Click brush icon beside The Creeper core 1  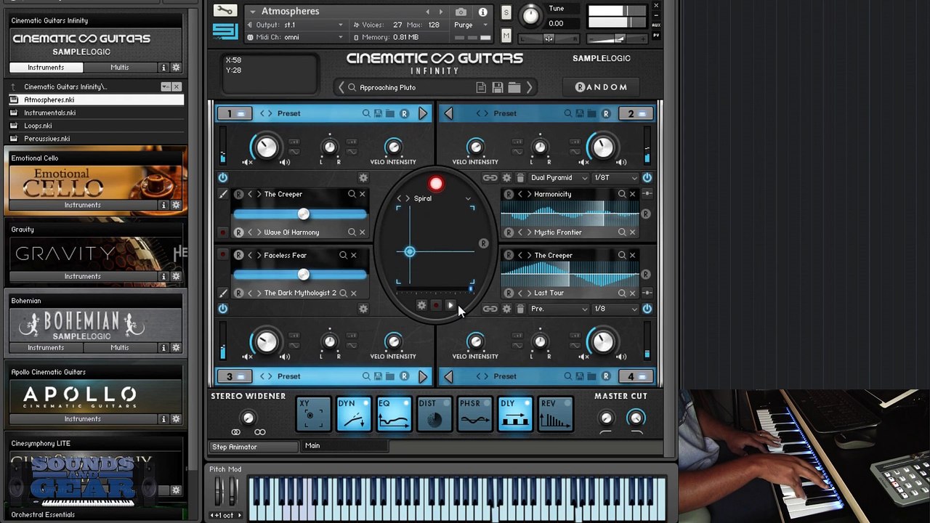tap(223, 194)
